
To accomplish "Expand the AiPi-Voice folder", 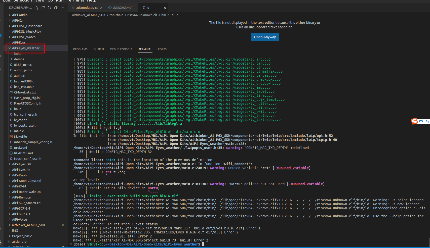I will pos(36,219).
